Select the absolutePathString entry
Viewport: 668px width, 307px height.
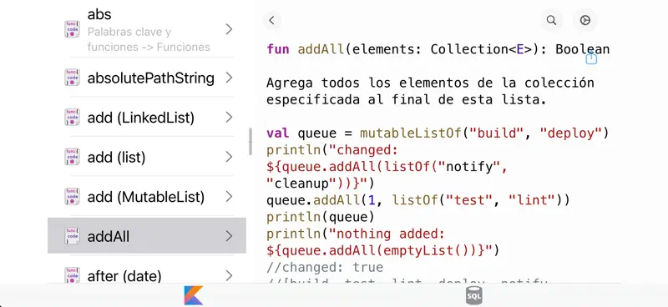click(147, 78)
